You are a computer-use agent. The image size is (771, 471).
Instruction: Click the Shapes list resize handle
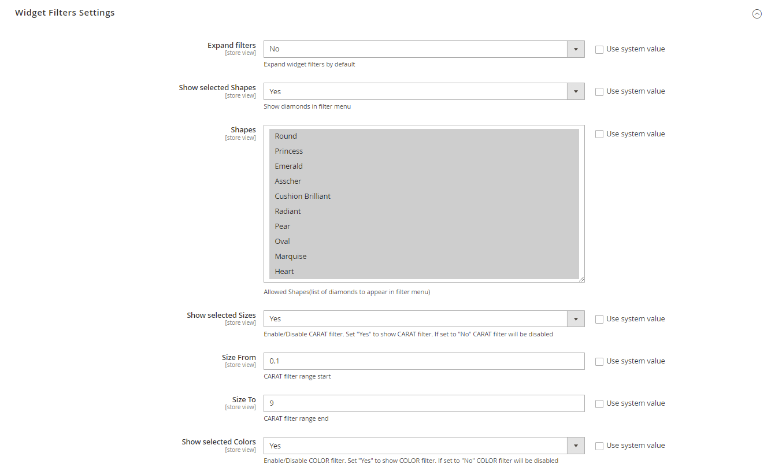tap(581, 279)
